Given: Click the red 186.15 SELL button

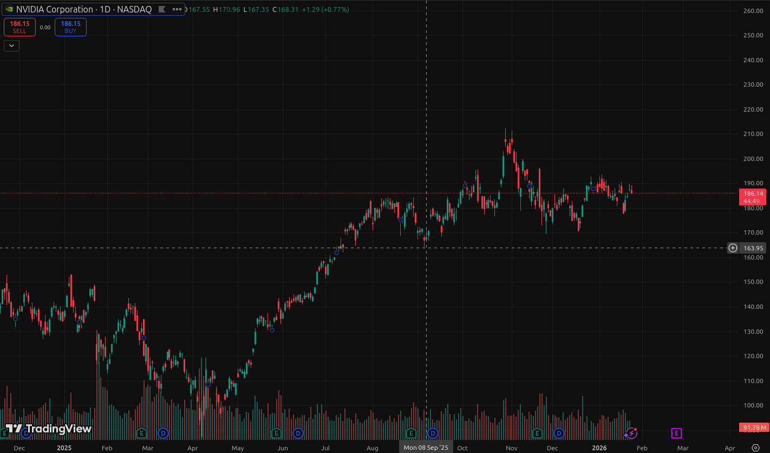Looking at the screenshot, I should click(x=19, y=27).
